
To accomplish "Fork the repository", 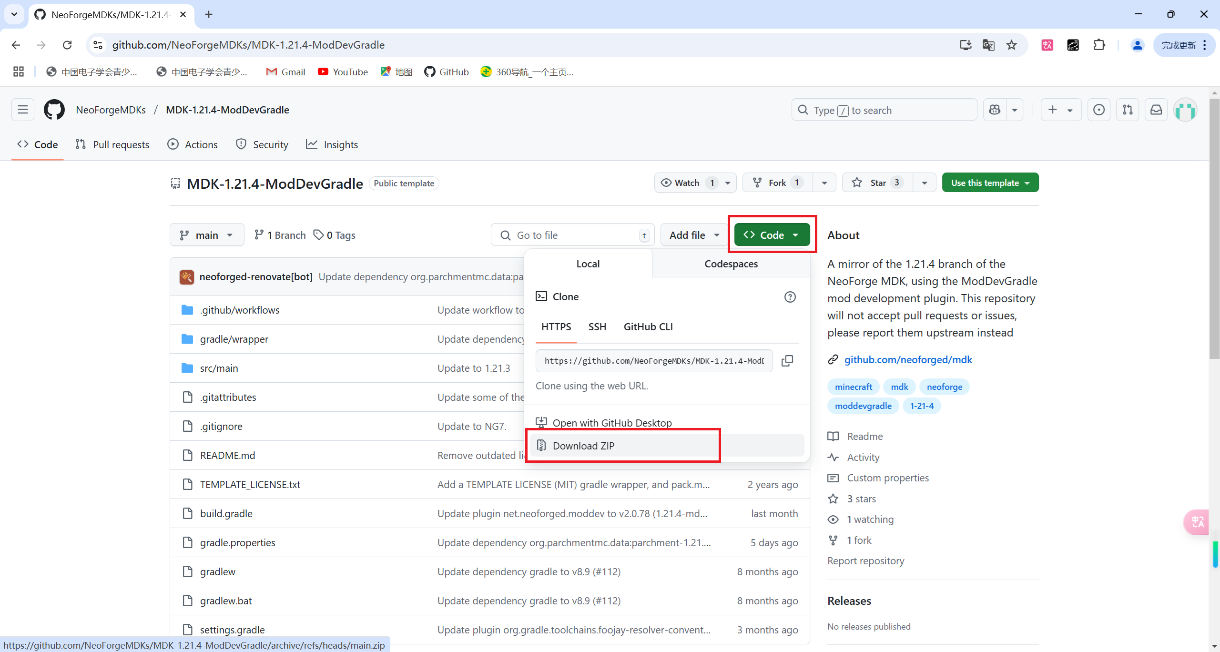I will click(777, 183).
